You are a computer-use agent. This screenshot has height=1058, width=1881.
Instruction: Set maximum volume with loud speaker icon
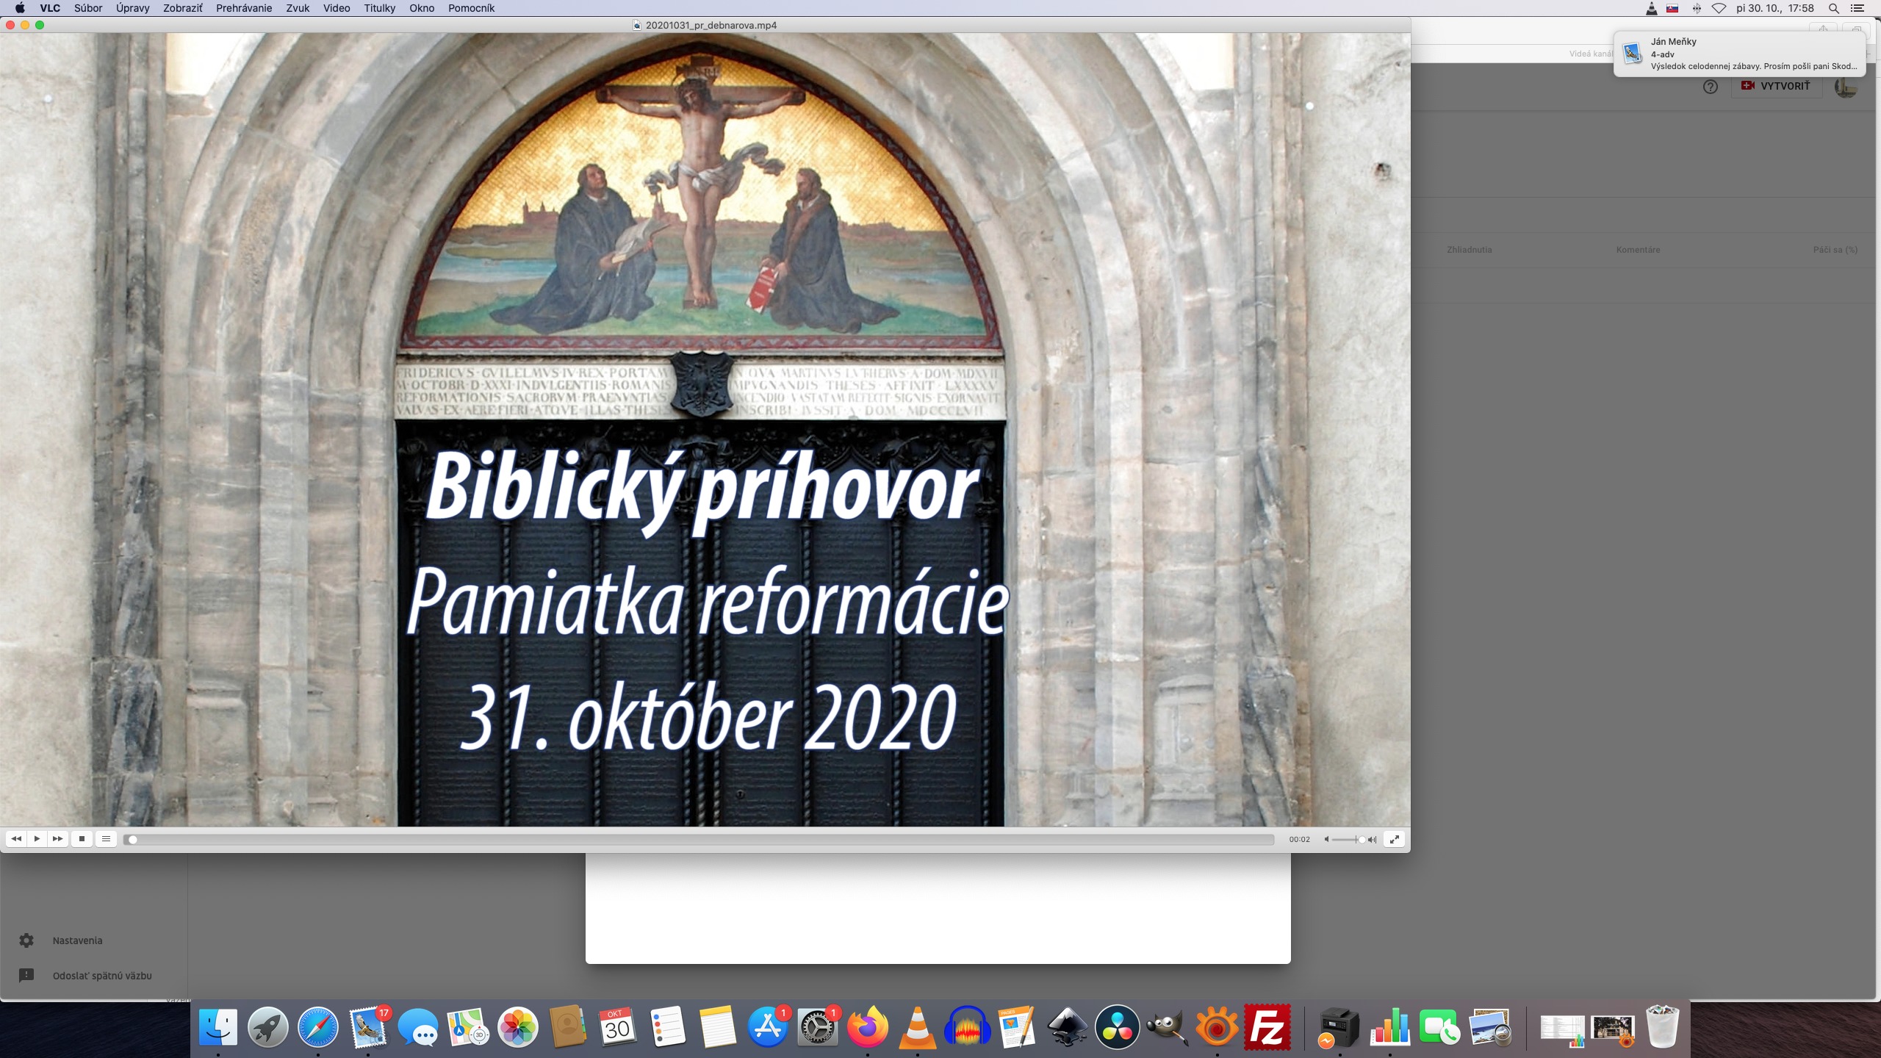(1372, 839)
